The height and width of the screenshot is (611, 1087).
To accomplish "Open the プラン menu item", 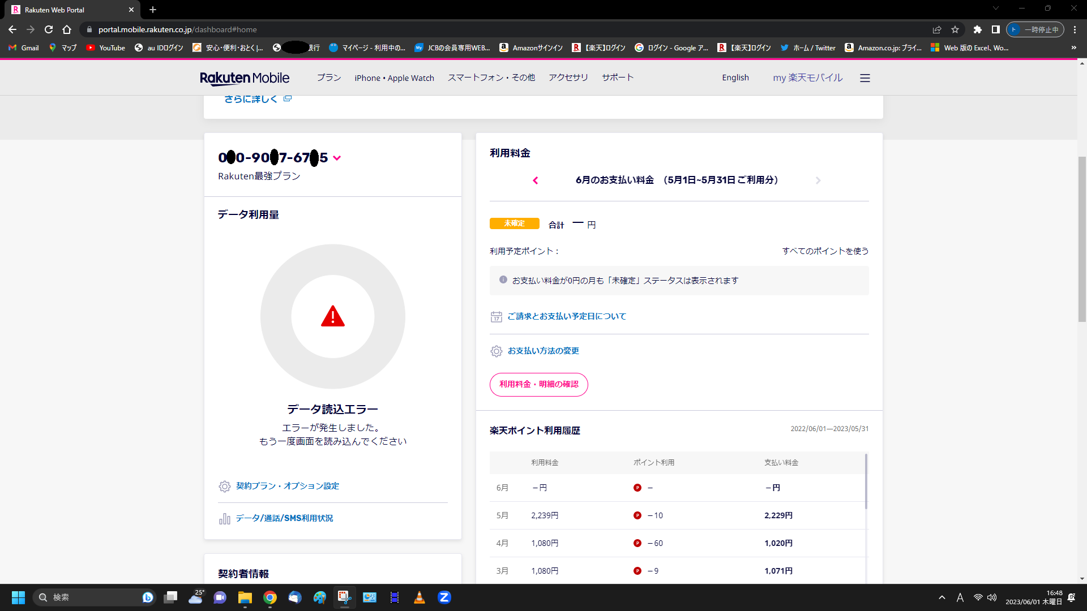I will (328, 78).
